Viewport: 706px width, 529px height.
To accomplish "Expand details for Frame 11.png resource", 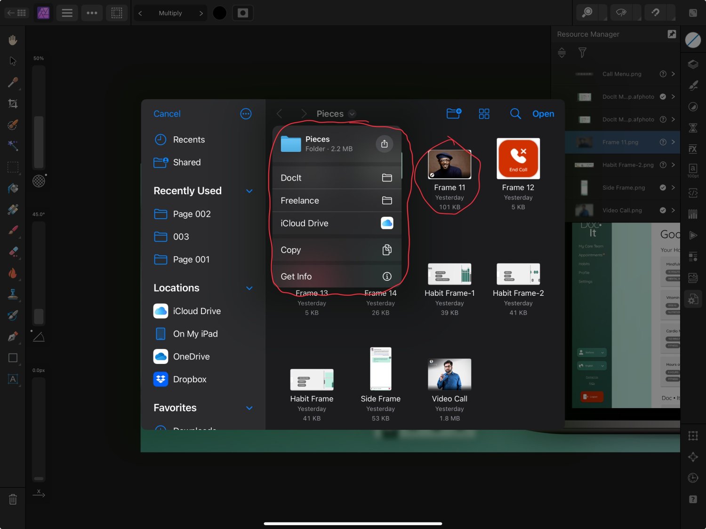I will [673, 142].
